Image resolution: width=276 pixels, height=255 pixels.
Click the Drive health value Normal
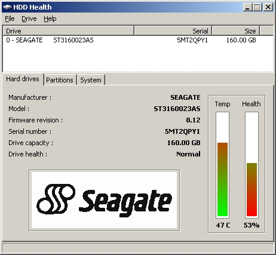(188, 154)
